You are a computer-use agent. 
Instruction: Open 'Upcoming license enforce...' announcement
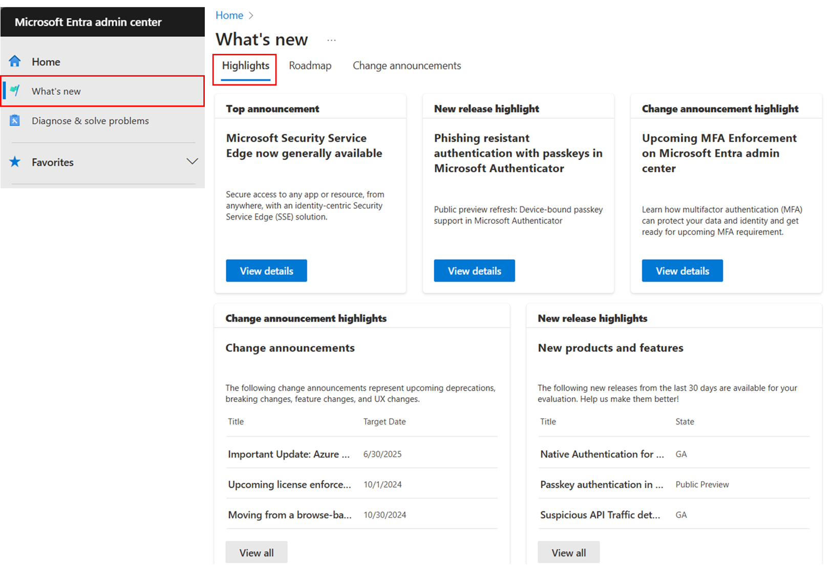click(289, 484)
